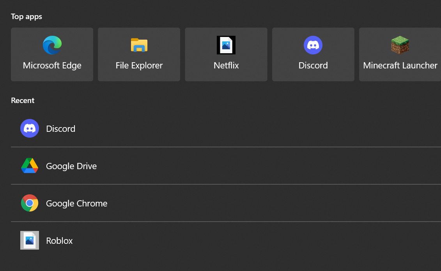This screenshot has height=271, width=441.
Task: Click the yellow File Explorer folder icon
Action: coord(139,45)
